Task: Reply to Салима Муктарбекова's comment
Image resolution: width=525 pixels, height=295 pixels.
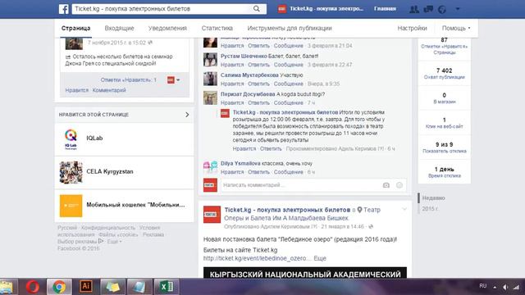Action: (258, 84)
